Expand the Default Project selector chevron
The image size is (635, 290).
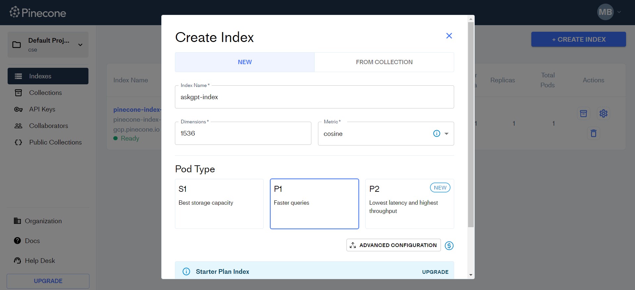click(x=80, y=45)
